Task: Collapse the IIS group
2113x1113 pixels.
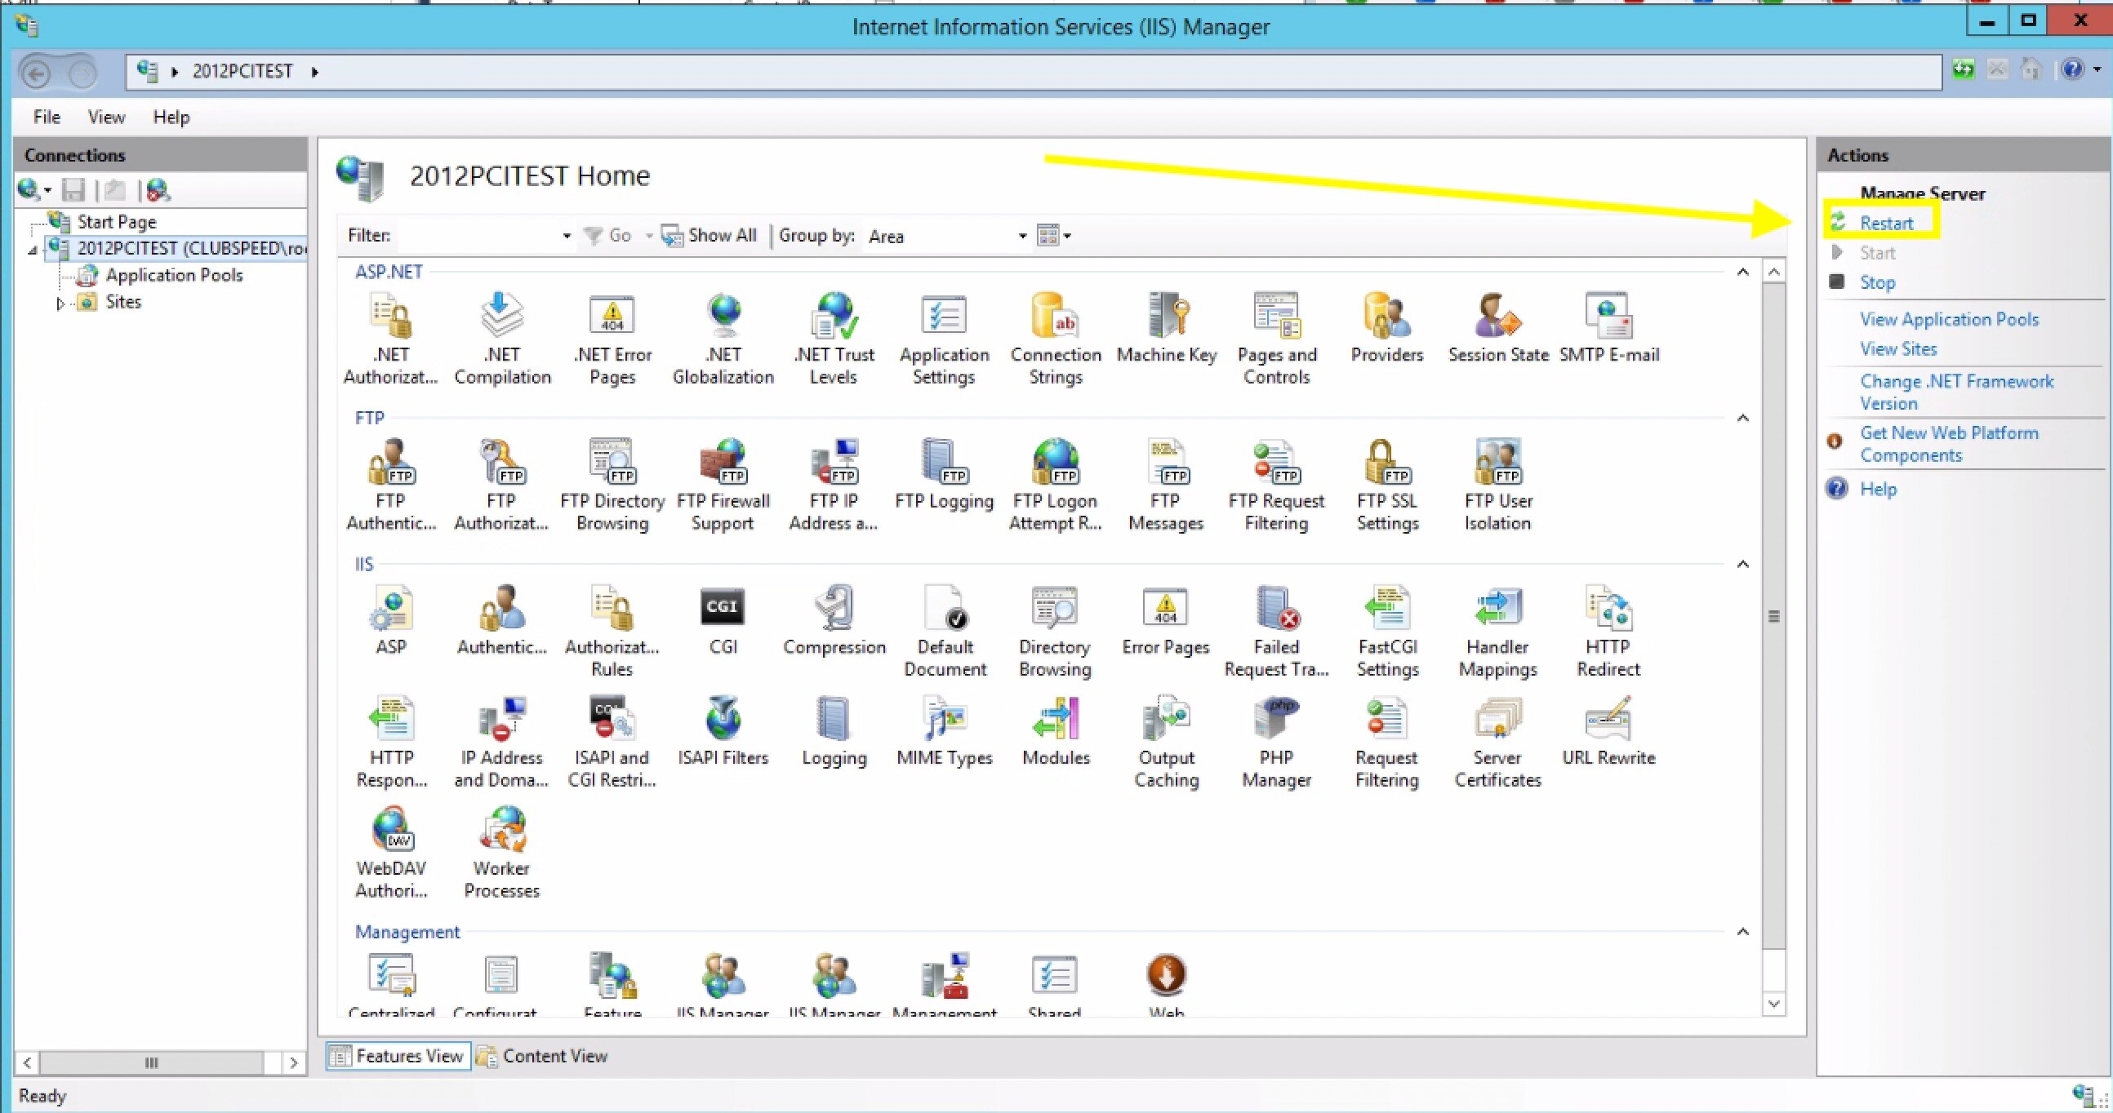Action: [x=1743, y=564]
